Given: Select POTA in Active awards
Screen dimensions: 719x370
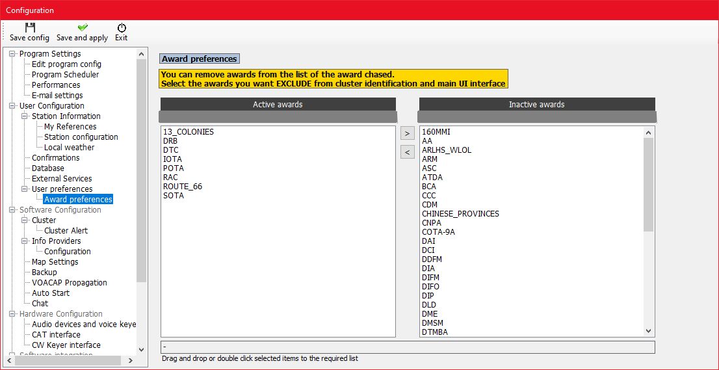Looking at the screenshot, I should click(174, 168).
